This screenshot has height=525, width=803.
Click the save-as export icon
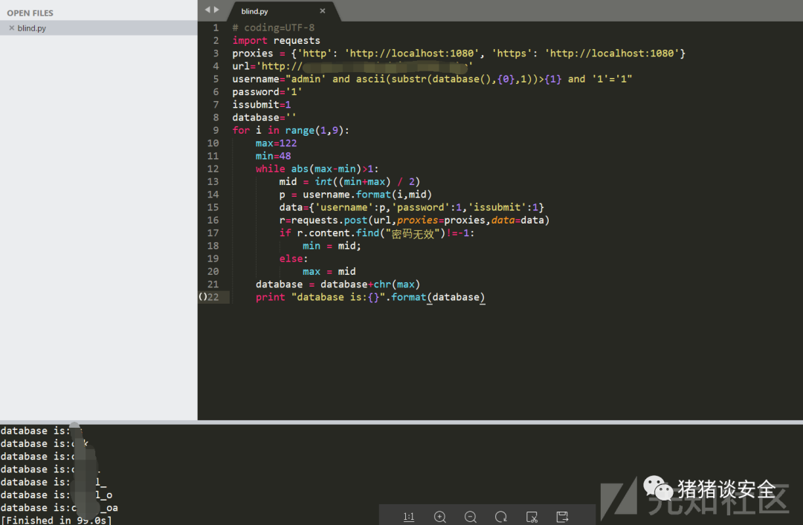click(562, 517)
